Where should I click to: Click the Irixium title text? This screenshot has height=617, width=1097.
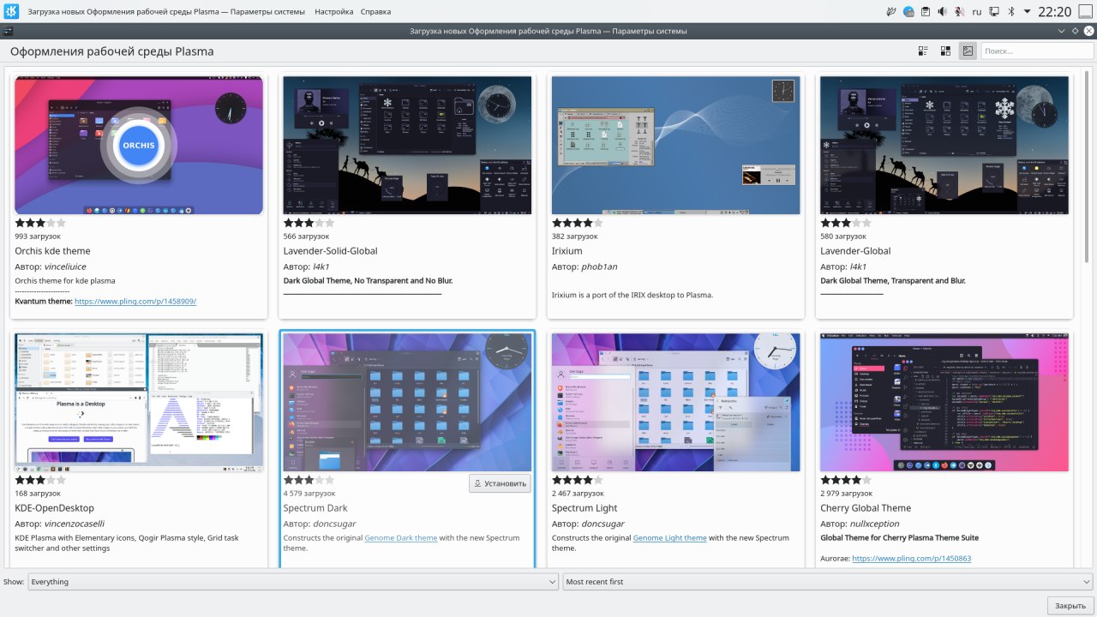coord(566,251)
